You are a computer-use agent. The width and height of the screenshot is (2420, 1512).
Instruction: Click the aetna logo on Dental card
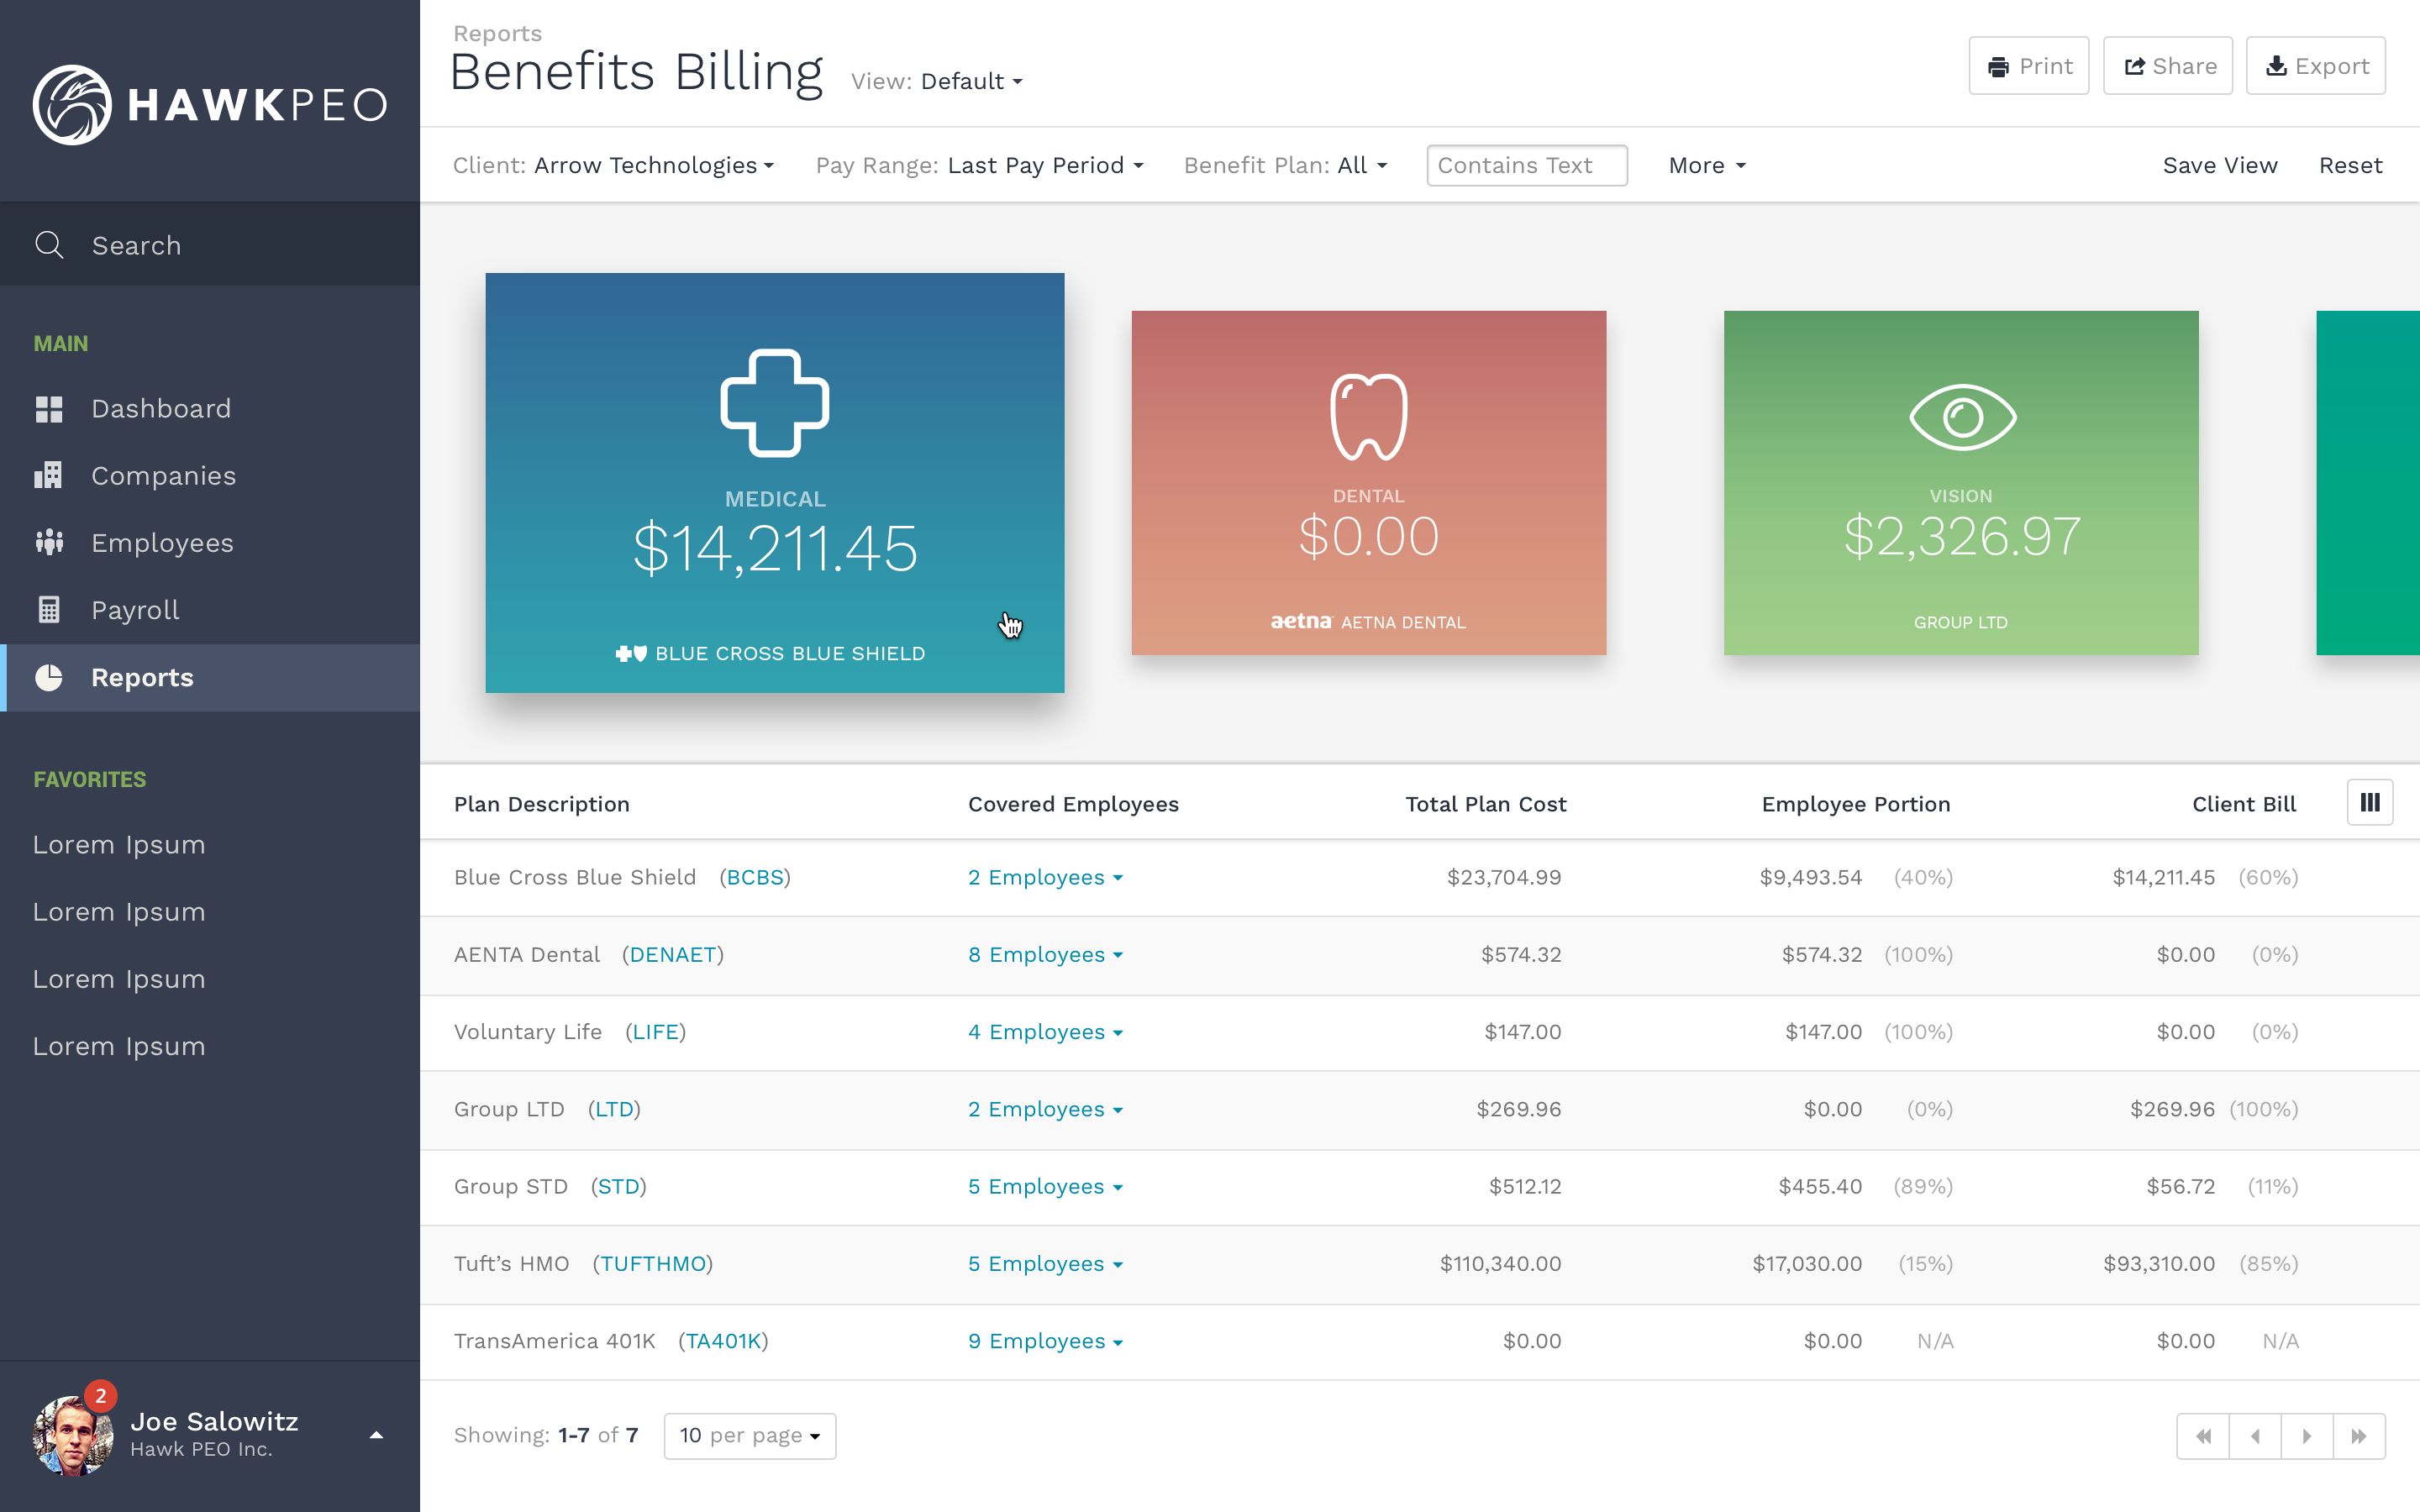(x=1301, y=622)
